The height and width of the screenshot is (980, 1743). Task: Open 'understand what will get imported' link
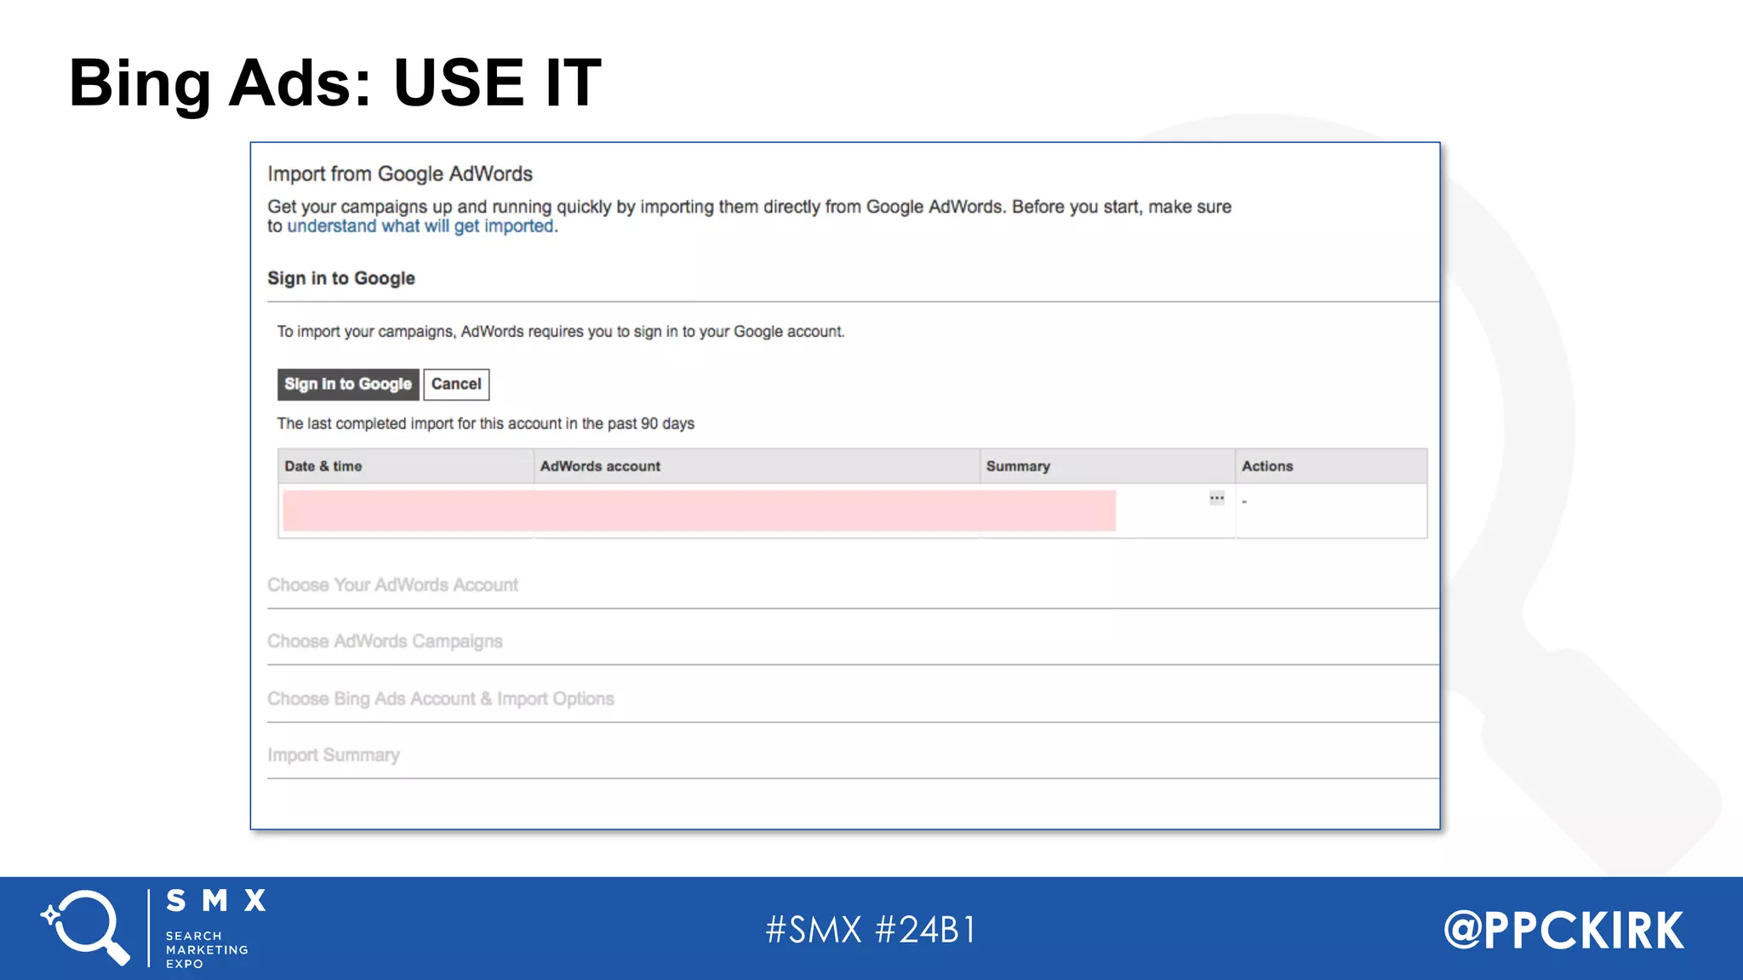[x=420, y=226]
